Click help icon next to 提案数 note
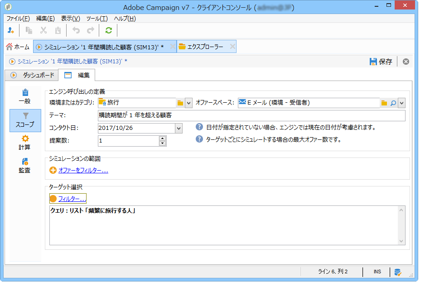 [199, 139]
